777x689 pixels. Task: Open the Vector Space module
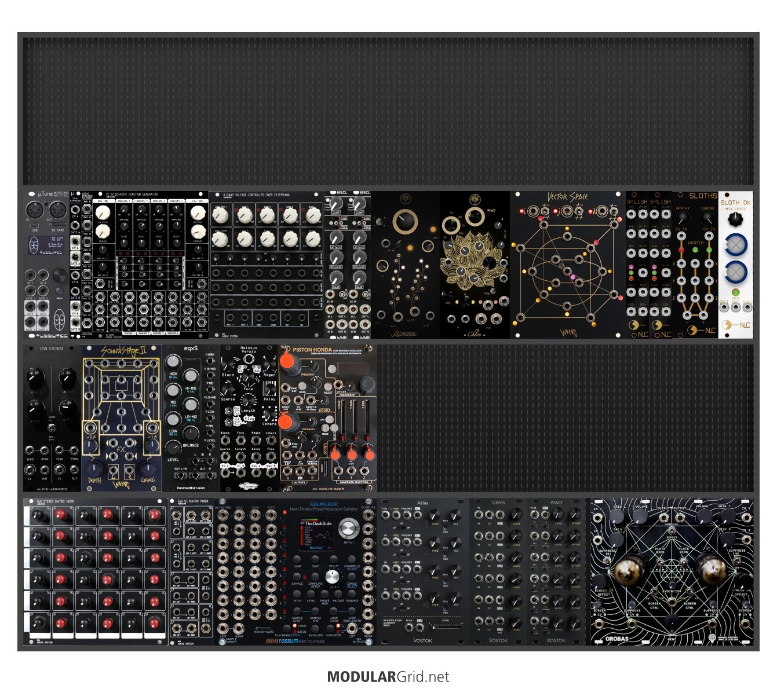[x=568, y=265]
